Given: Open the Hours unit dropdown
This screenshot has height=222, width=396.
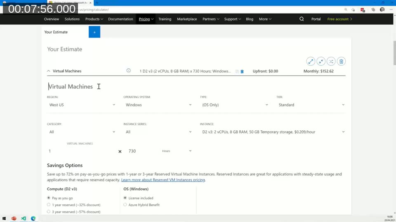Looking at the screenshot, I should pyautogui.click(x=177, y=151).
